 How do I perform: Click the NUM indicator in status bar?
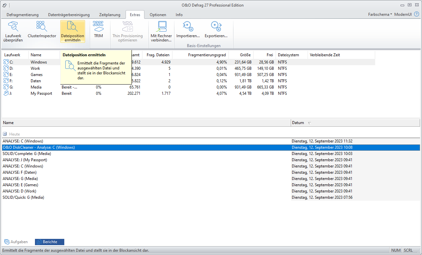point(396,250)
